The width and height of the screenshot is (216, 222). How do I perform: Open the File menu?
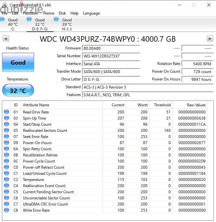pyautogui.click(x=5, y=13)
